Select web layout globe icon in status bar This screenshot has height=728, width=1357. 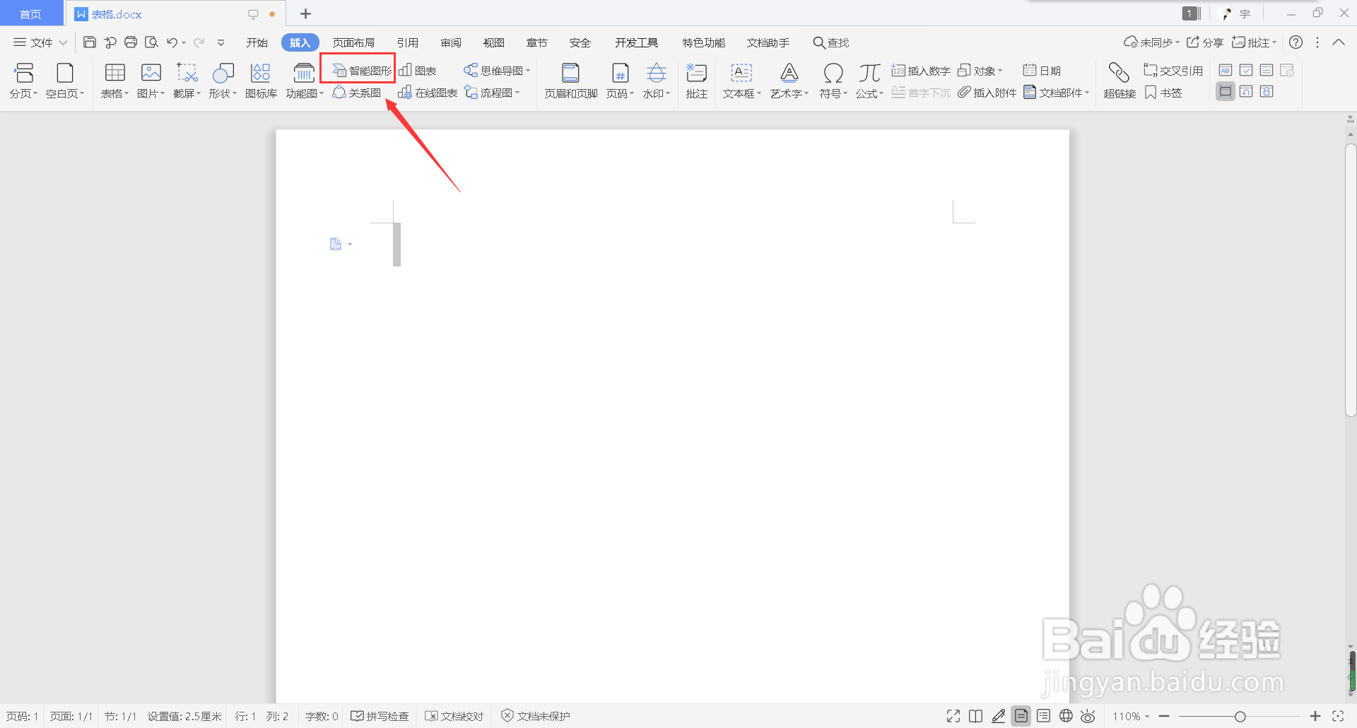[x=1066, y=716]
